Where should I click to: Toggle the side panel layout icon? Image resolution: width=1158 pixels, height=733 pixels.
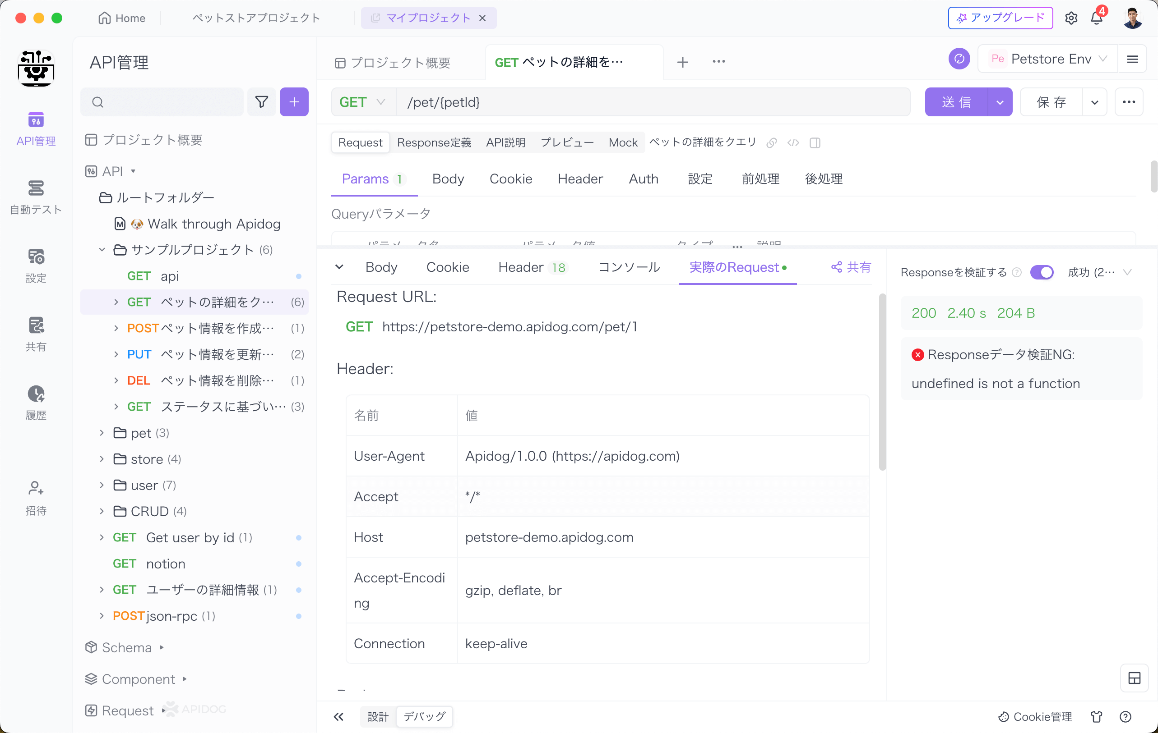(815, 142)
